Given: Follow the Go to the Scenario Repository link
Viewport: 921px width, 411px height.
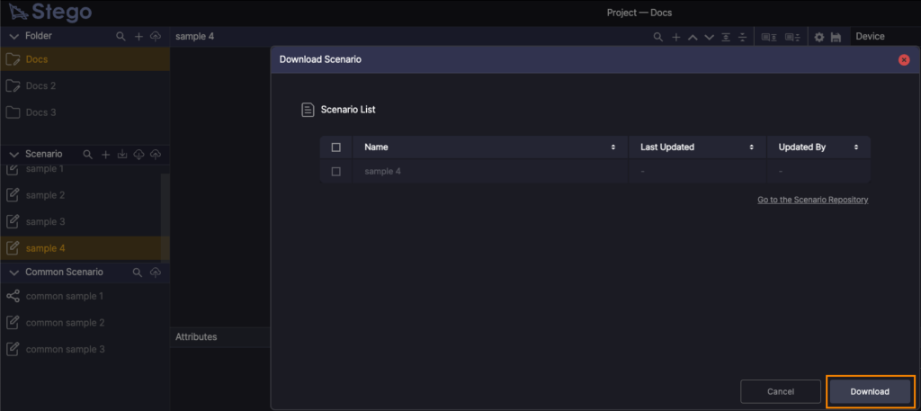Looking at the screenshot, I should pos(812,200).
